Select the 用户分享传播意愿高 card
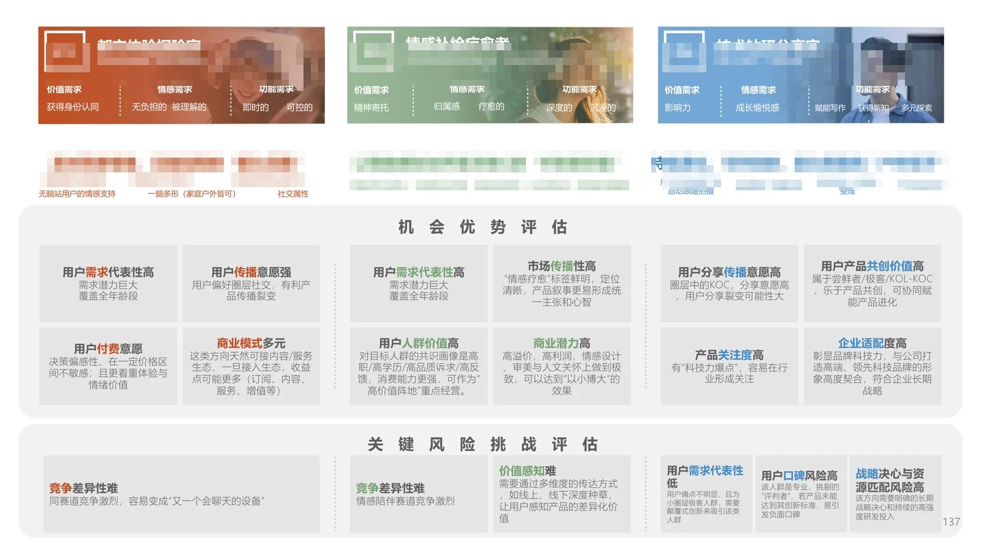The width and height of the screenshot is (981, 552). click(729, 283)
